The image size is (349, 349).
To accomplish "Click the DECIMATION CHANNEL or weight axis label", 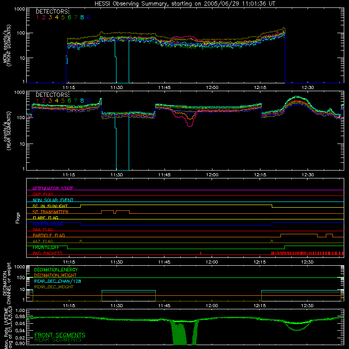I will (7, 283).
